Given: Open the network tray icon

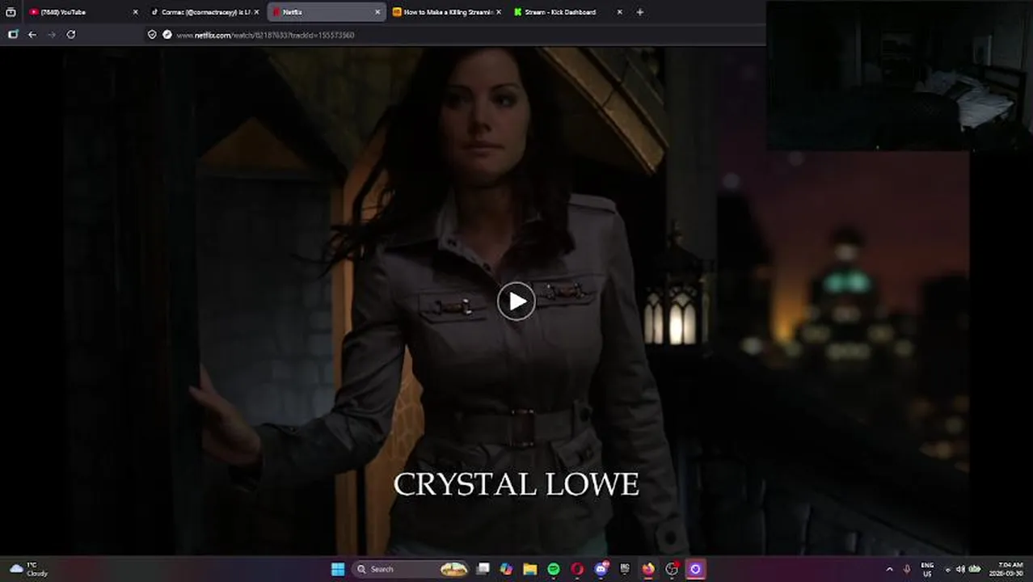Looking at the screenshot, I should [x=949, y=569].
